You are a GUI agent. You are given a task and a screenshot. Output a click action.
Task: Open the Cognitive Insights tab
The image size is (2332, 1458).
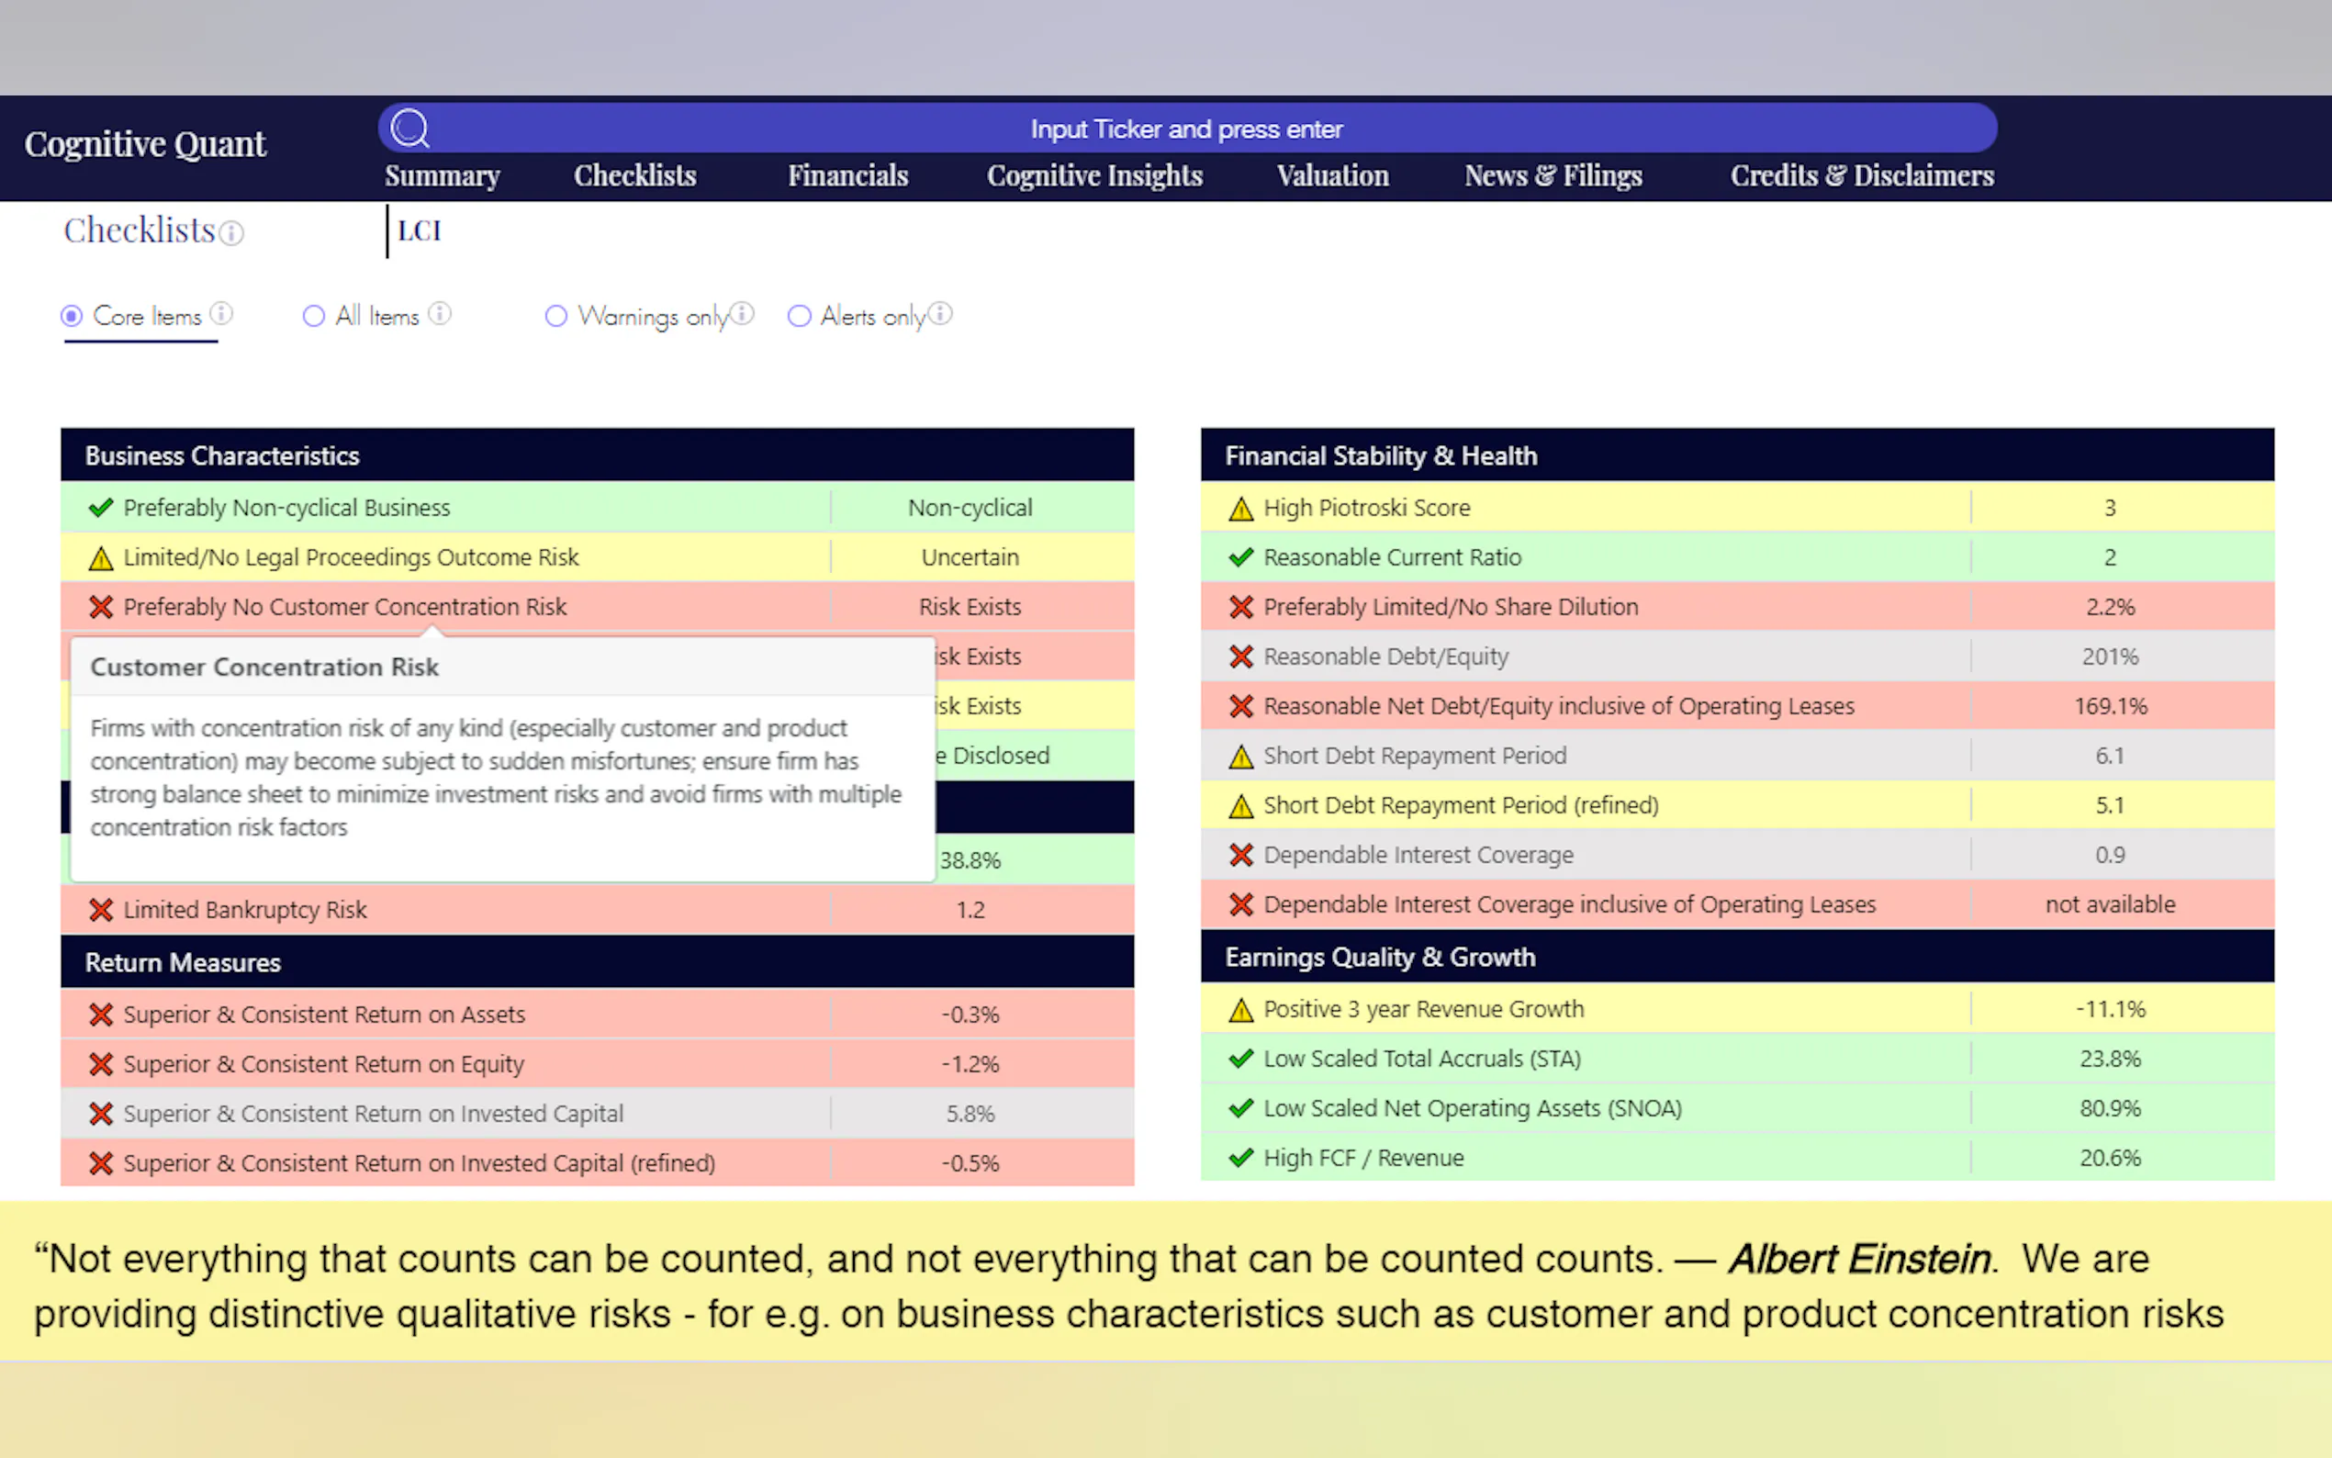pos(1094,175)
